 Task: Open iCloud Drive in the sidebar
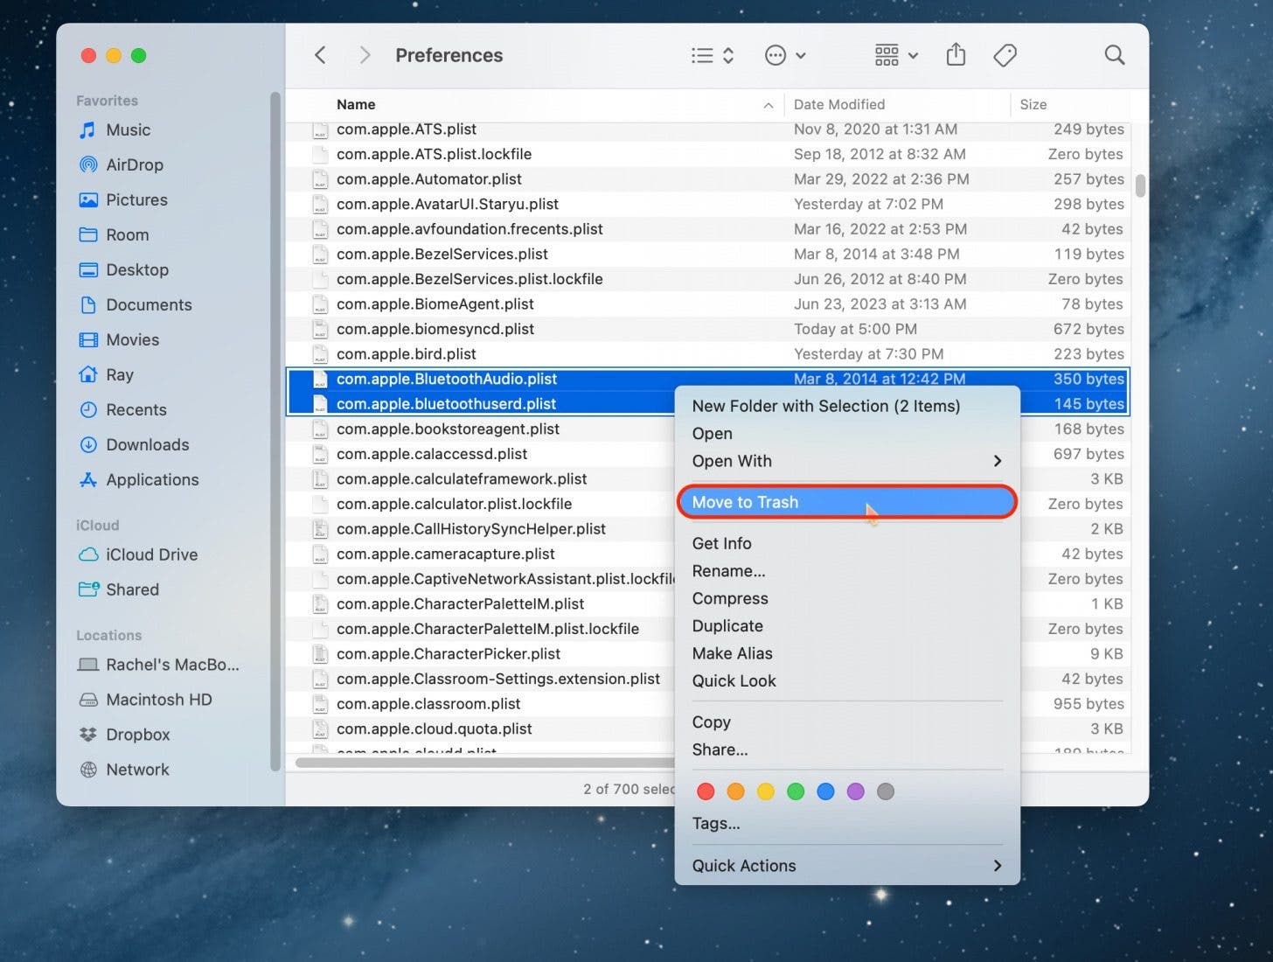[151, 554]
